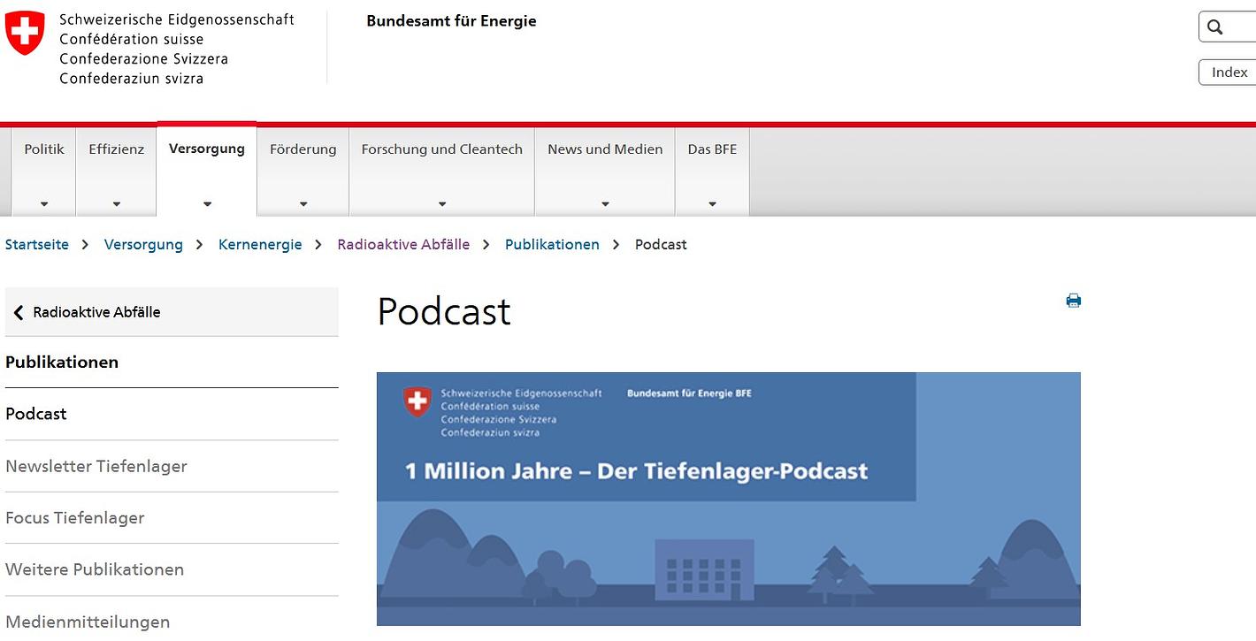Viewport: 1256px width, 641px height.
Task: Click the magnifier search icon
Action: click(x=1215, y=27)
